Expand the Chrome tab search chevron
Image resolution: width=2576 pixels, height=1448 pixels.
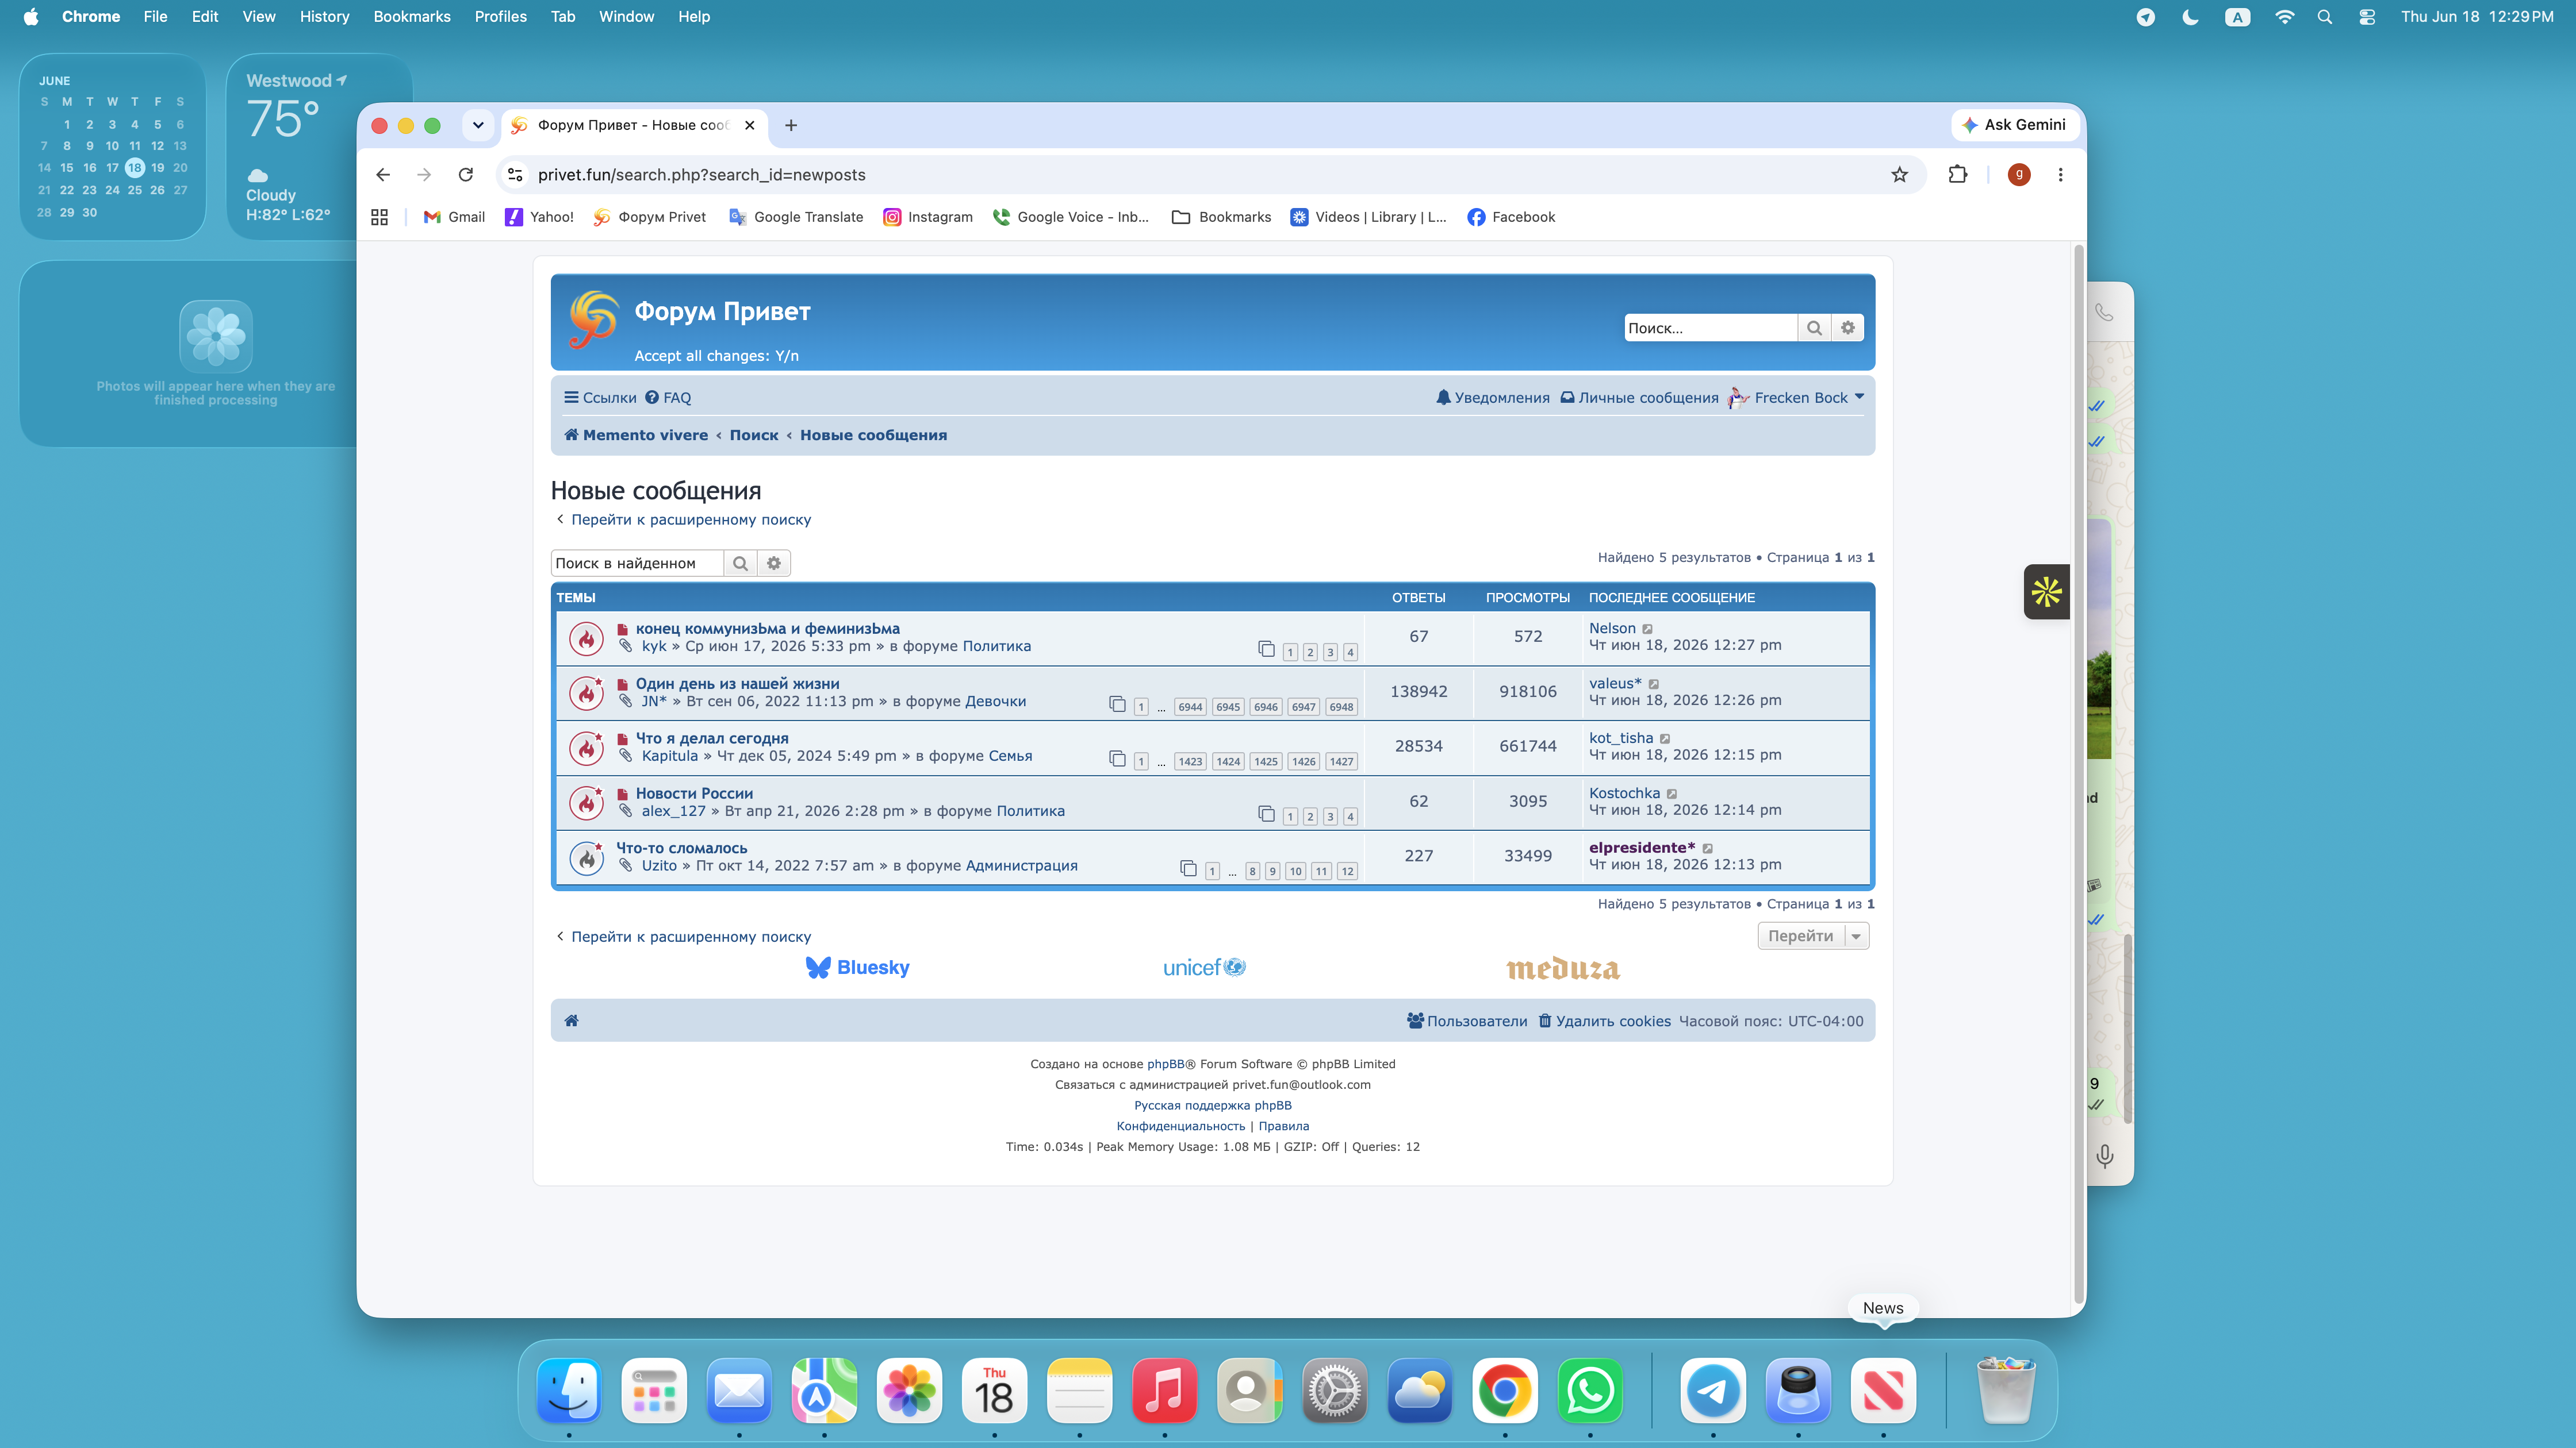[x=478, y=125]
